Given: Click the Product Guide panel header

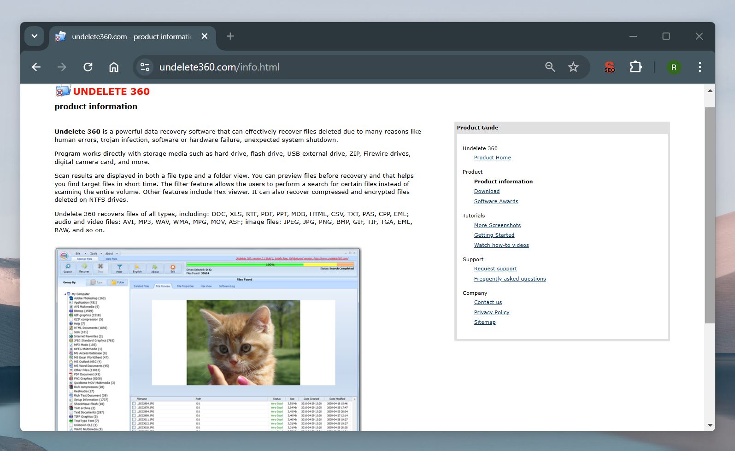Looking at the screenshot, I should pos(562,128).
